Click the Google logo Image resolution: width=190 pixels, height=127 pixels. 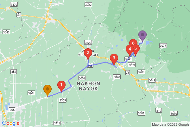click(11, 123)
